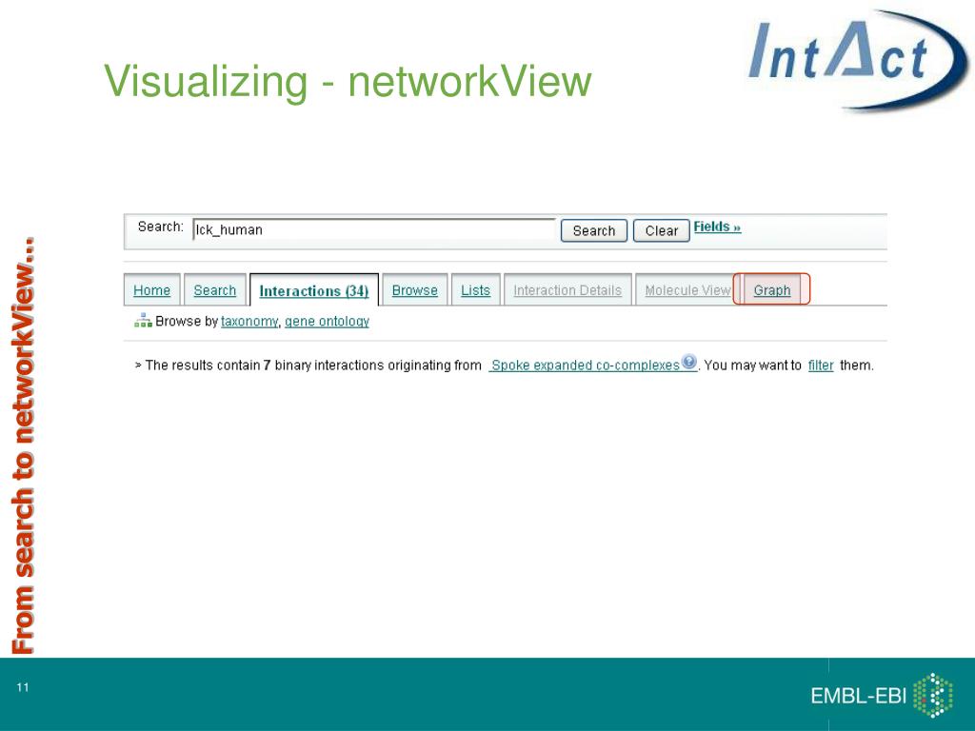Click the blue help icon after co-complexes
975x731 pixels.
pyautogui.click(x=689, y=362)
